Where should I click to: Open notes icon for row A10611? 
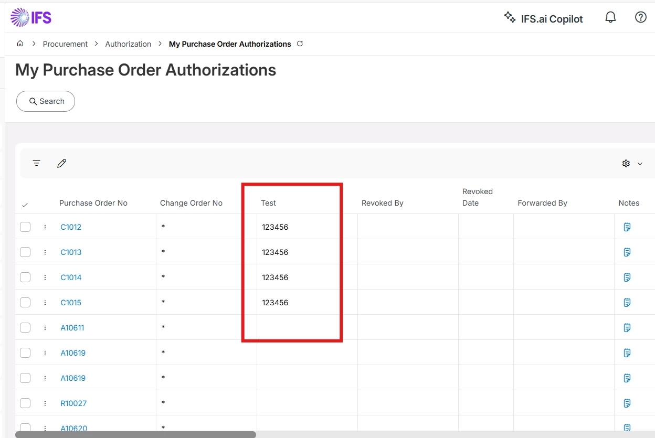click(x=627, y=328)
